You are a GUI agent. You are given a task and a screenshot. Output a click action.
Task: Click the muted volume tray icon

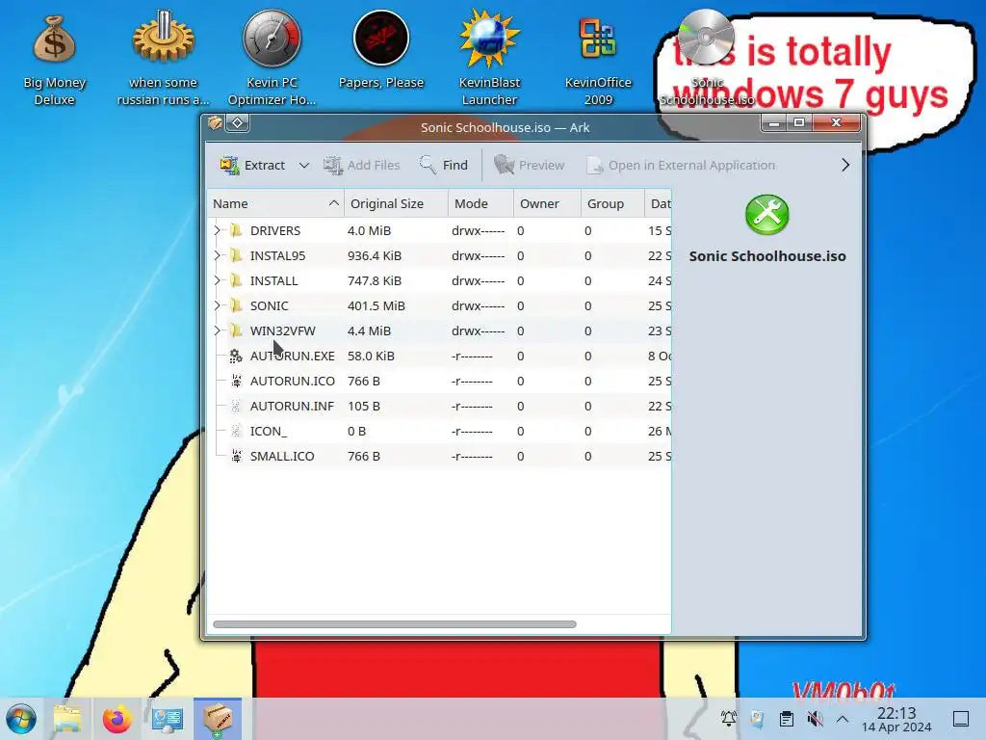pos(816,719)
